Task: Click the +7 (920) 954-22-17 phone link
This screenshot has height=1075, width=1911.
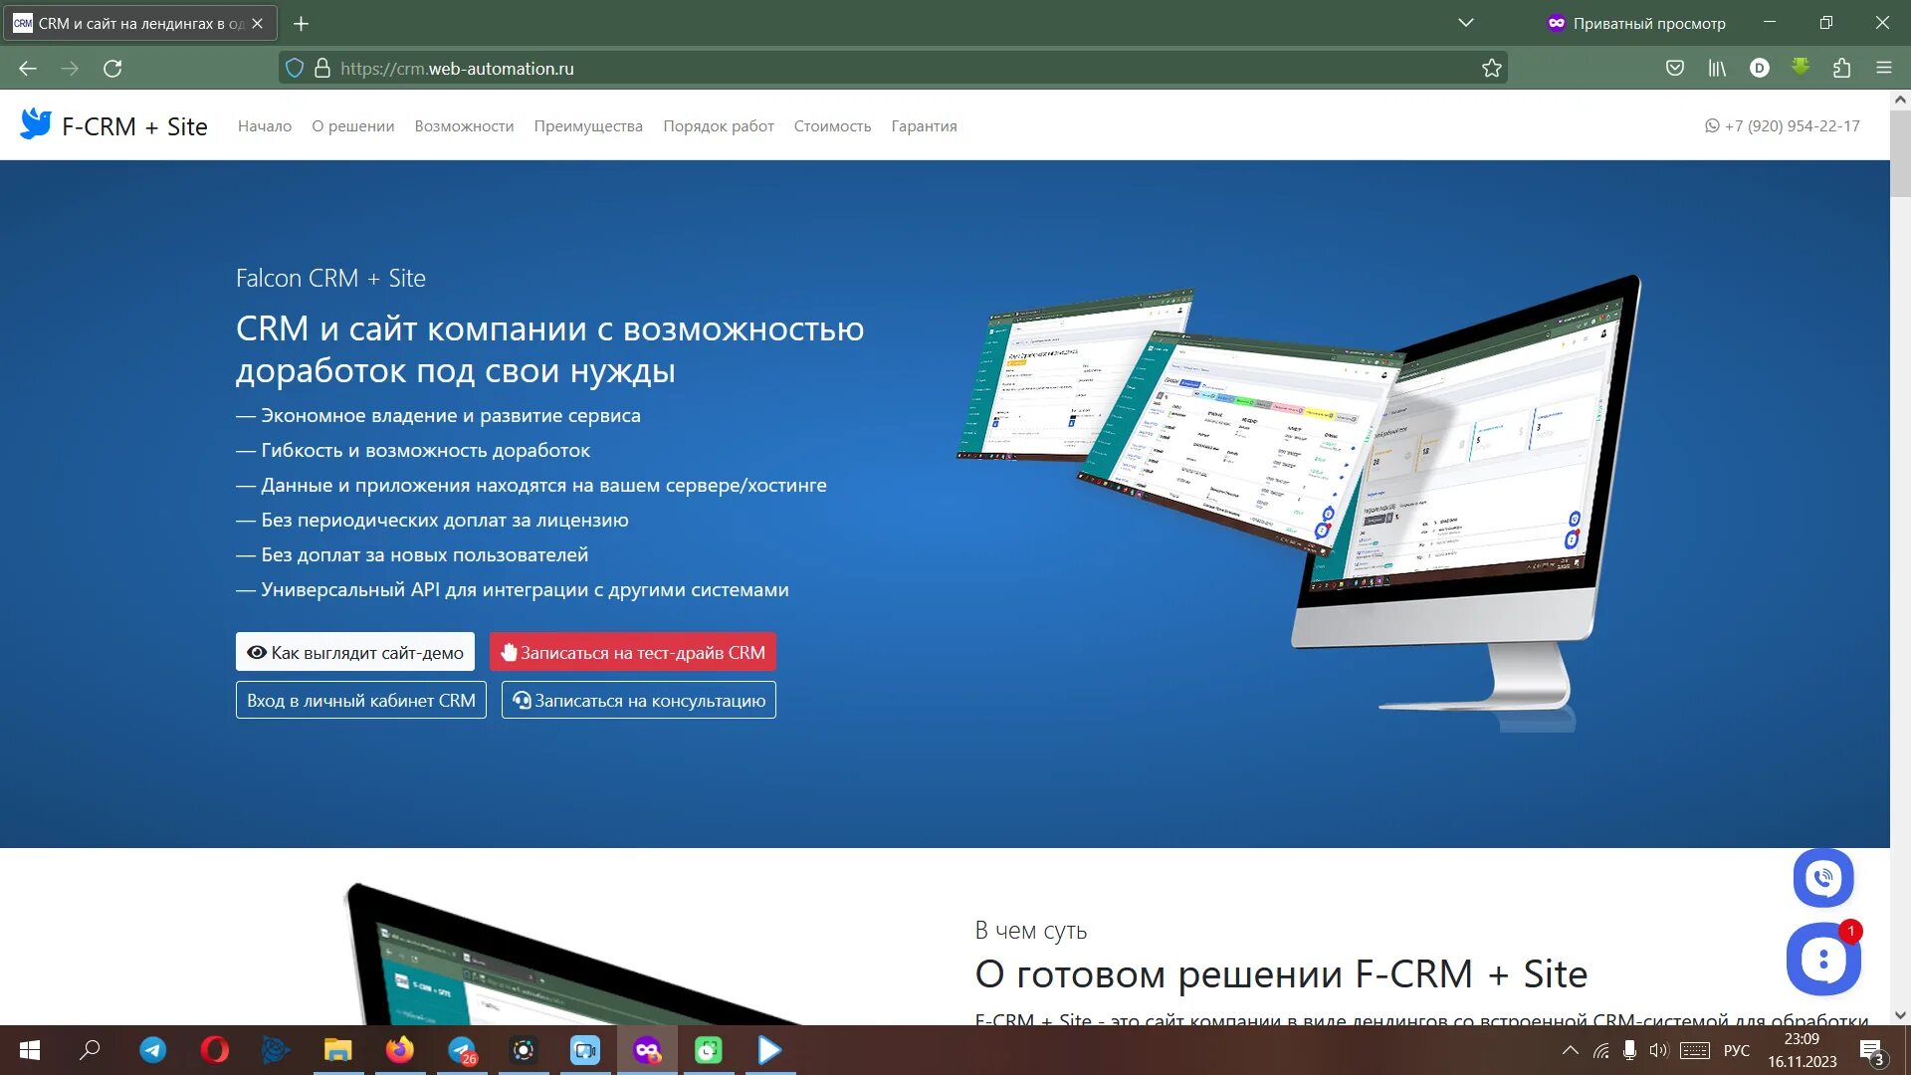Action: tap(1782, 126)
